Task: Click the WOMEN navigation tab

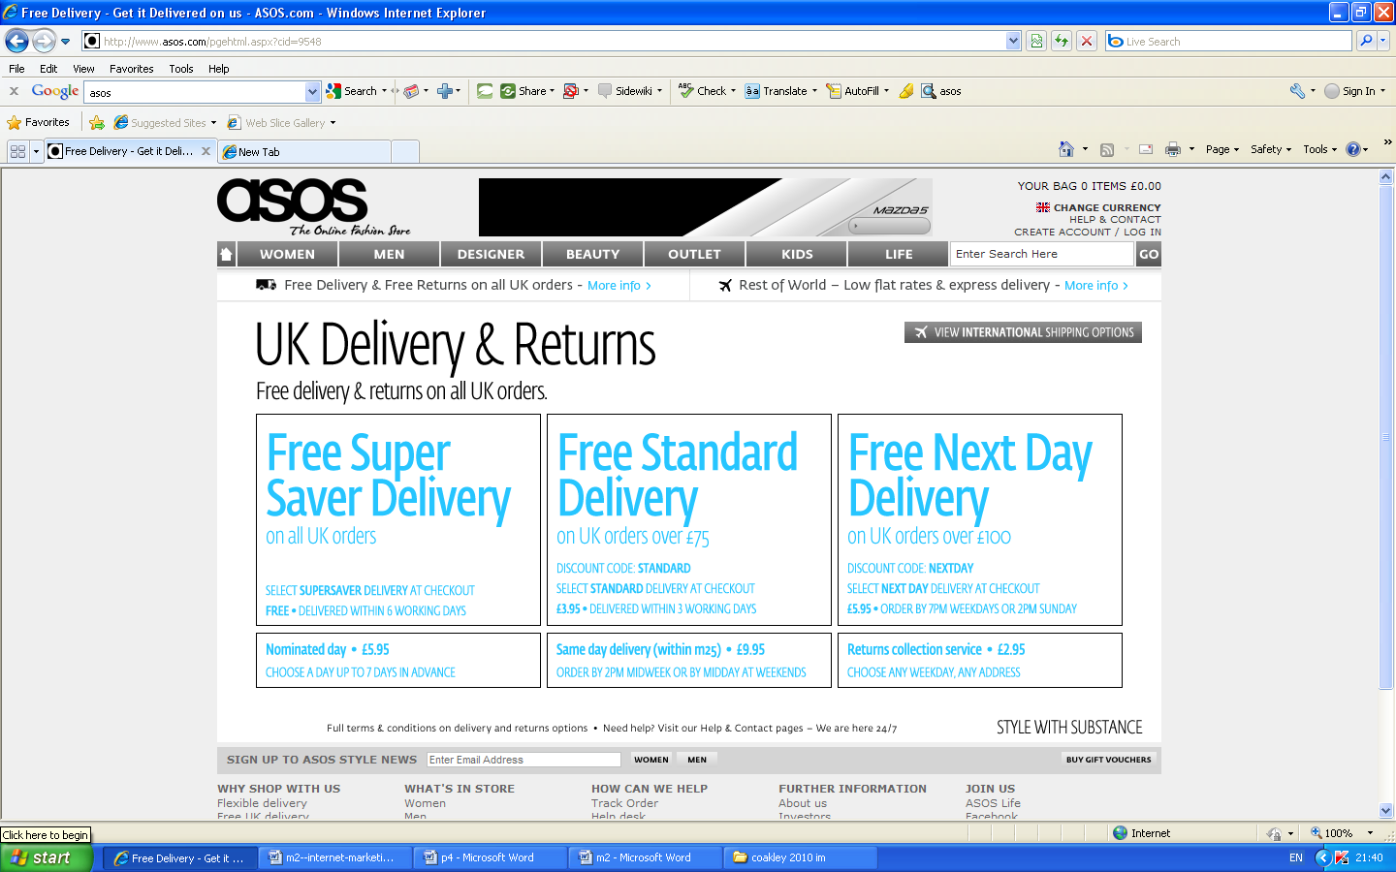Action: tap(288, 254)
